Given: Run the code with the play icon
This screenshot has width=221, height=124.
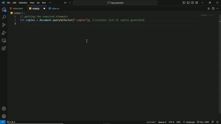Looking at the screenshot, I should point(209,9).
